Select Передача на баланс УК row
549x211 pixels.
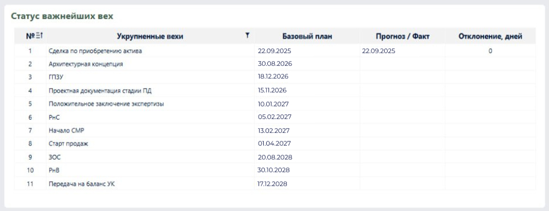[275, 184]
